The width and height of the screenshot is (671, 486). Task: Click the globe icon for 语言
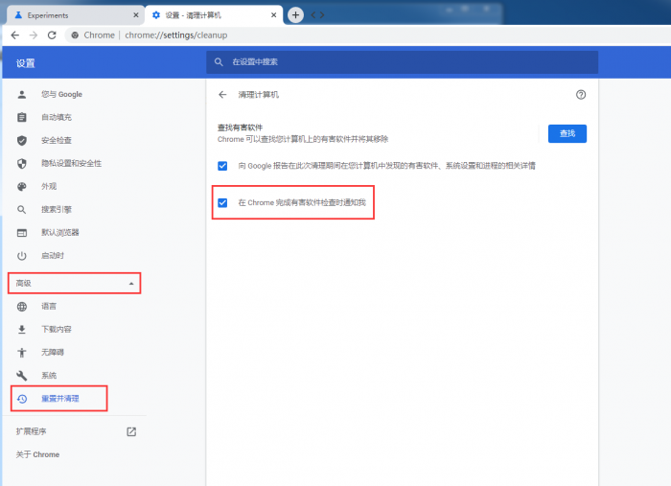point(22,307)
